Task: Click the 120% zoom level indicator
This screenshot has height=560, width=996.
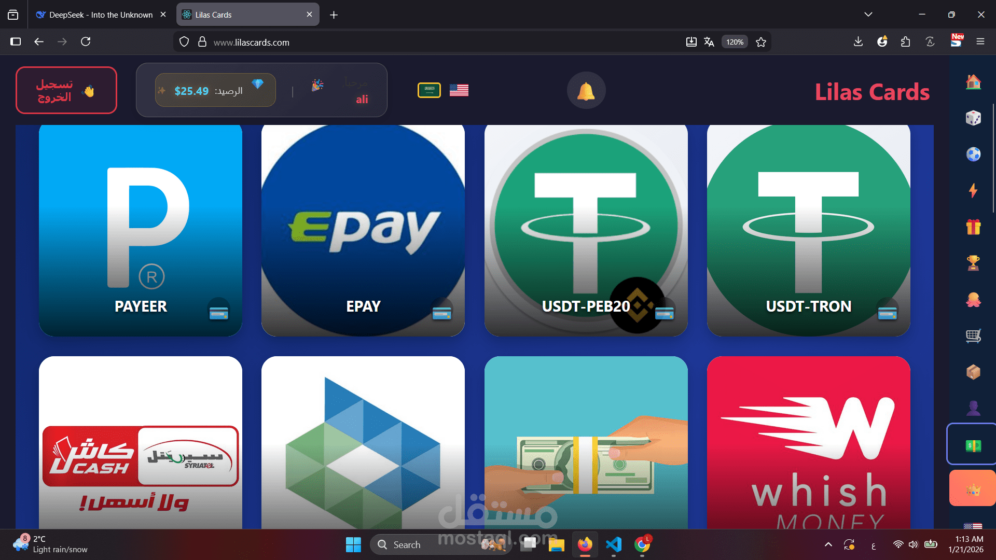Action: point(734,42)
